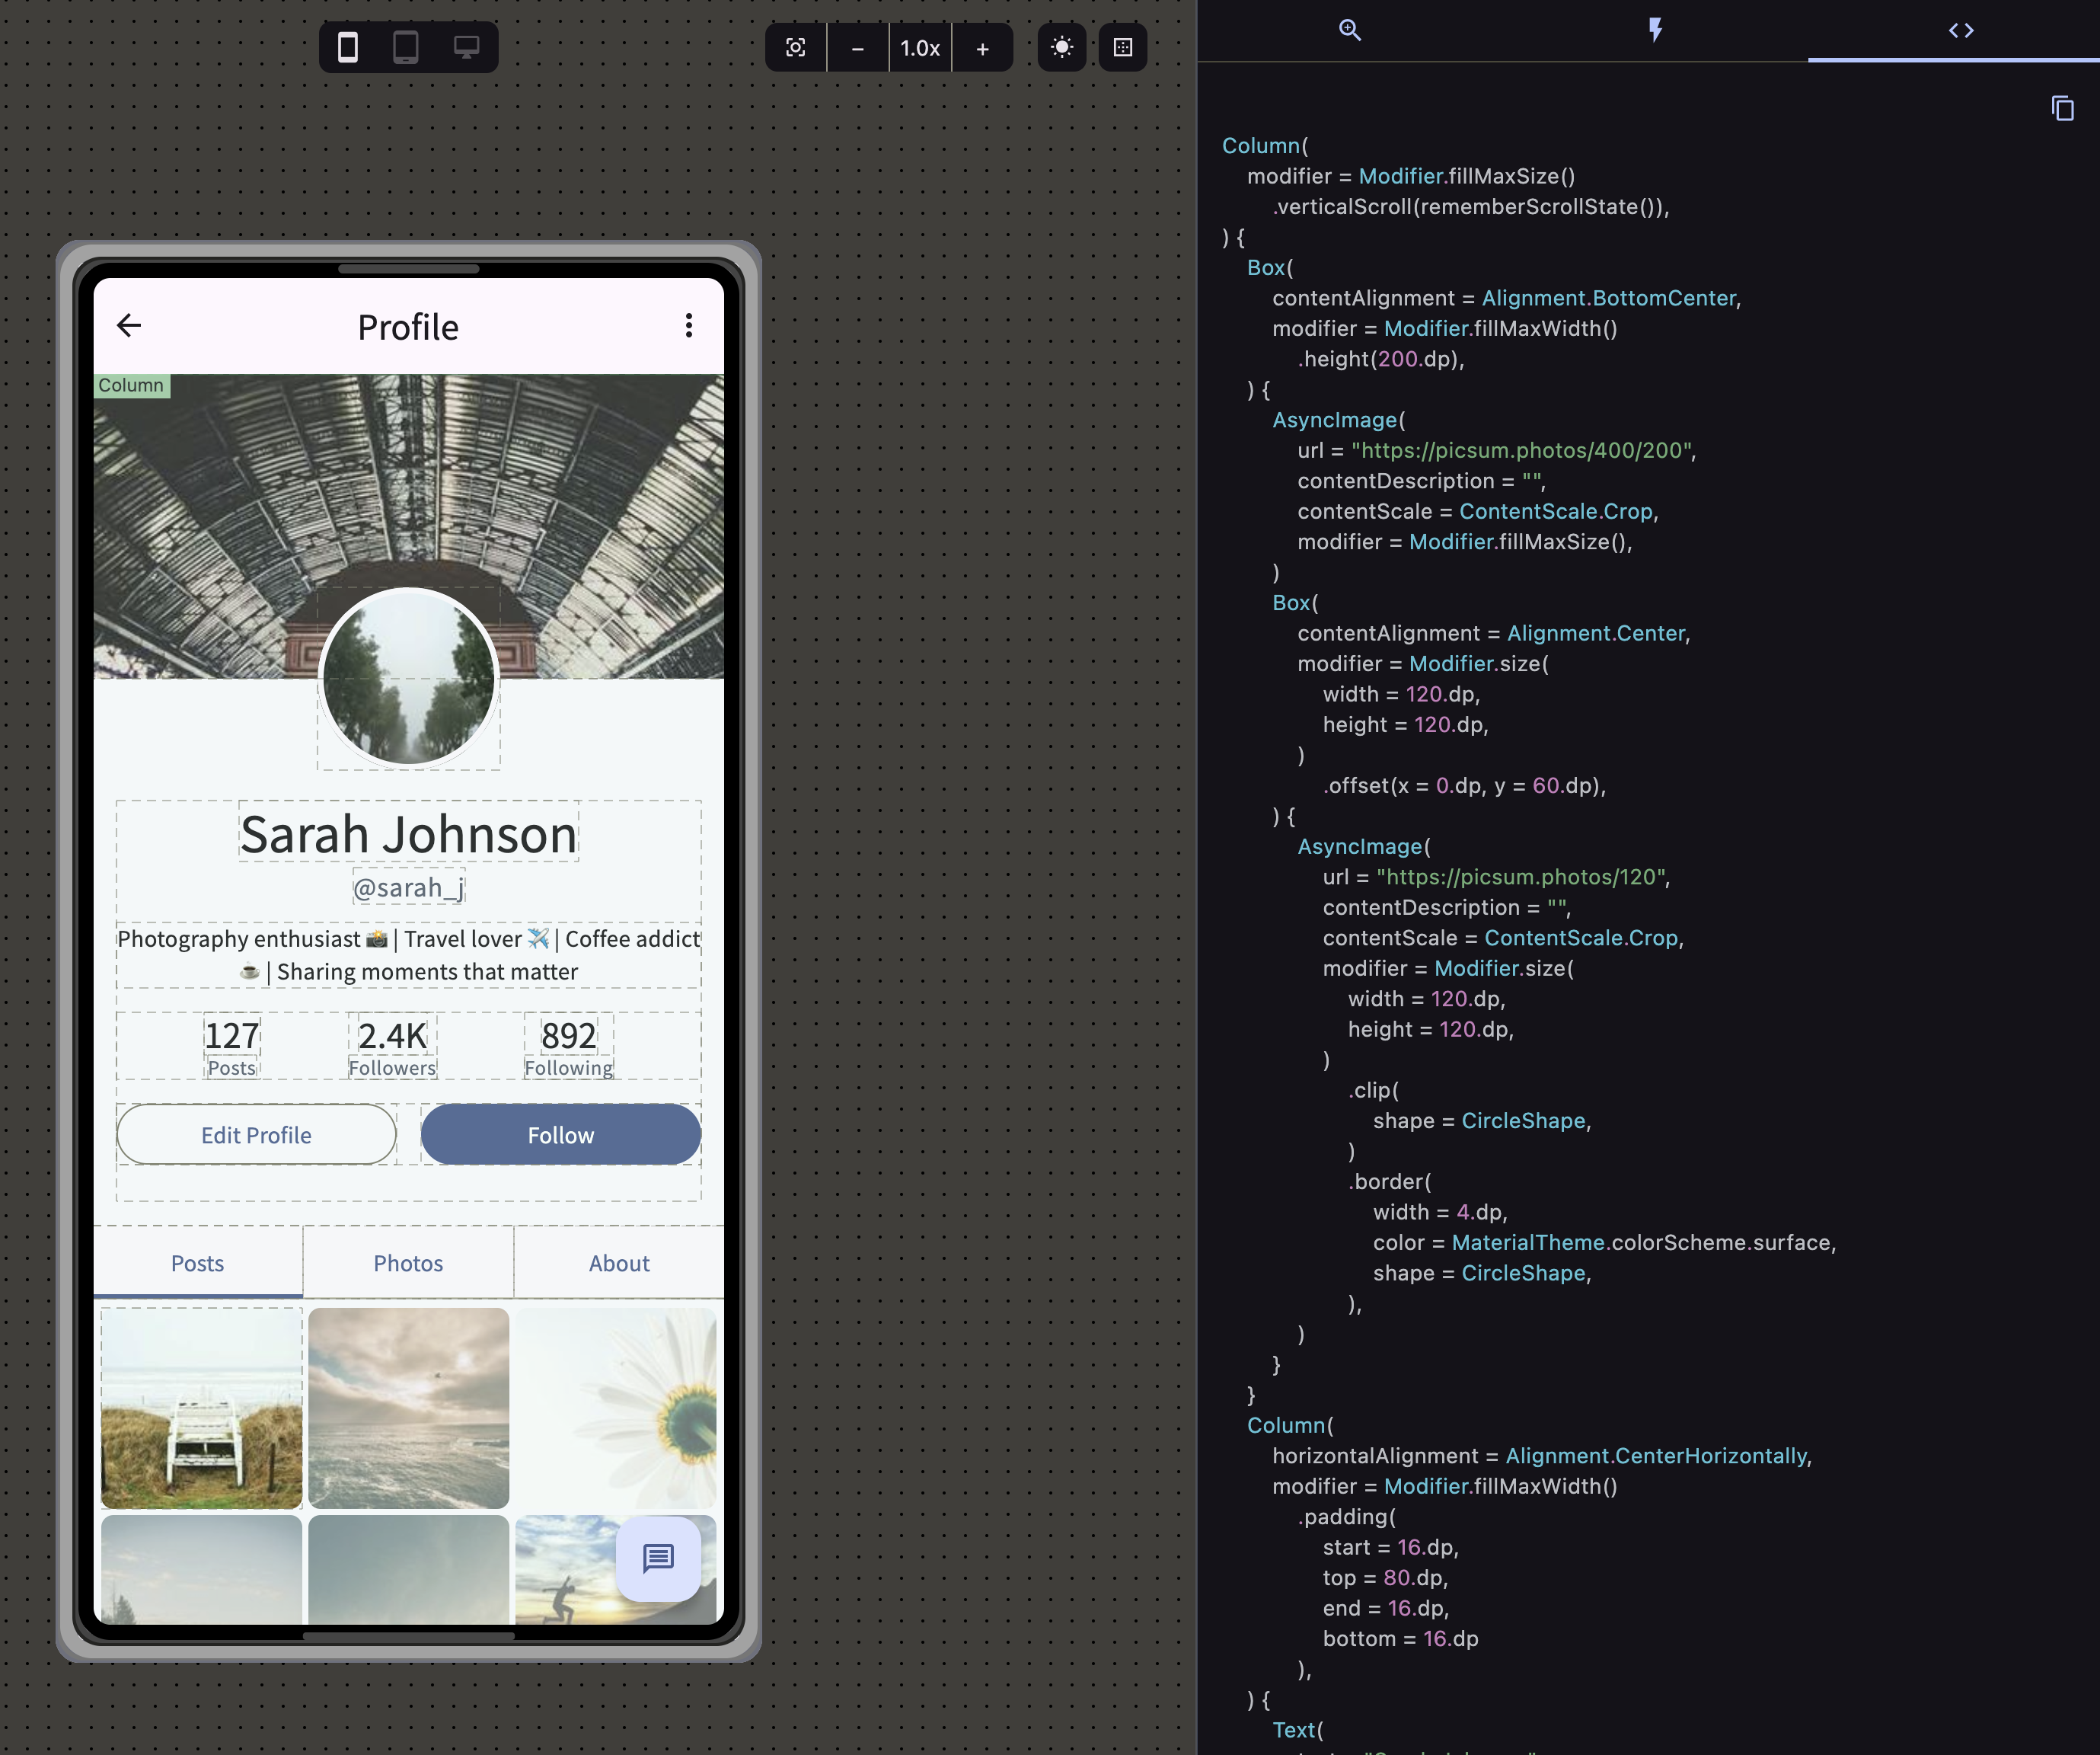
Task: Open the three-dot overflow menu
Action: point(689,325)
